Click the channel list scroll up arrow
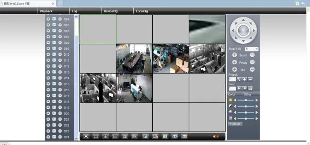The height and width of the screenshot is (145, 310). [x=76, y=17]
